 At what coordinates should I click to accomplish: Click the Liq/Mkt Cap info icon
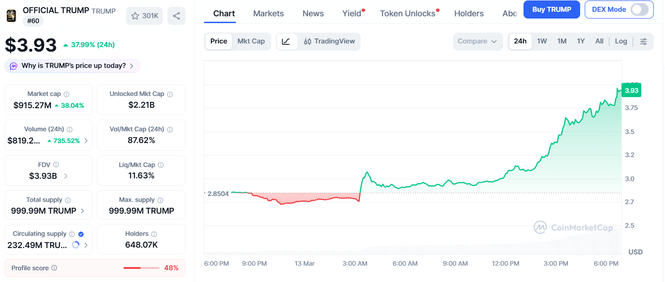[161, 165]
